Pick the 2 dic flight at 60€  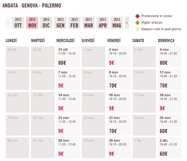tap(169, 148)
